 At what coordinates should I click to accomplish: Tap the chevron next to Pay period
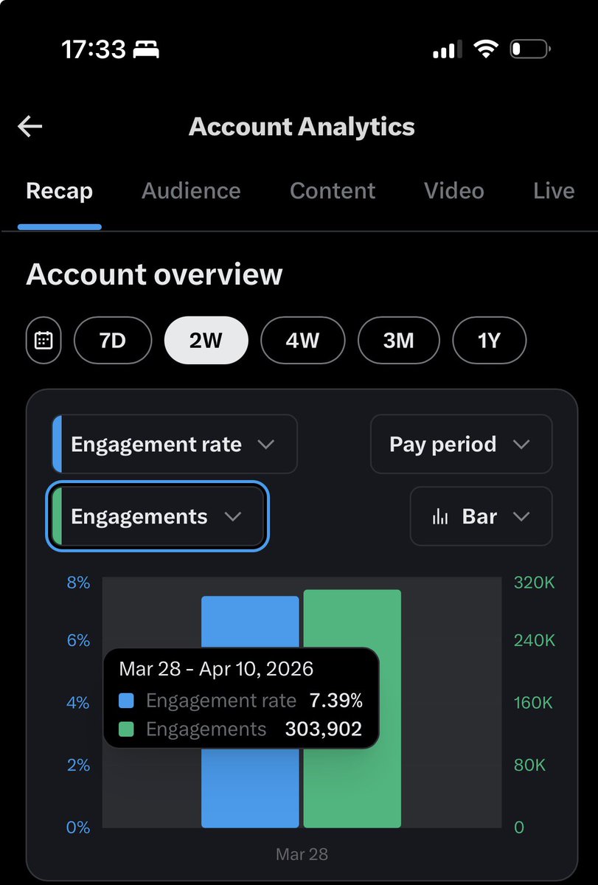pyautogui.click(x=521, y=445)
